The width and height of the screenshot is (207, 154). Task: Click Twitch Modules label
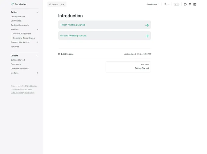point(14,29)
